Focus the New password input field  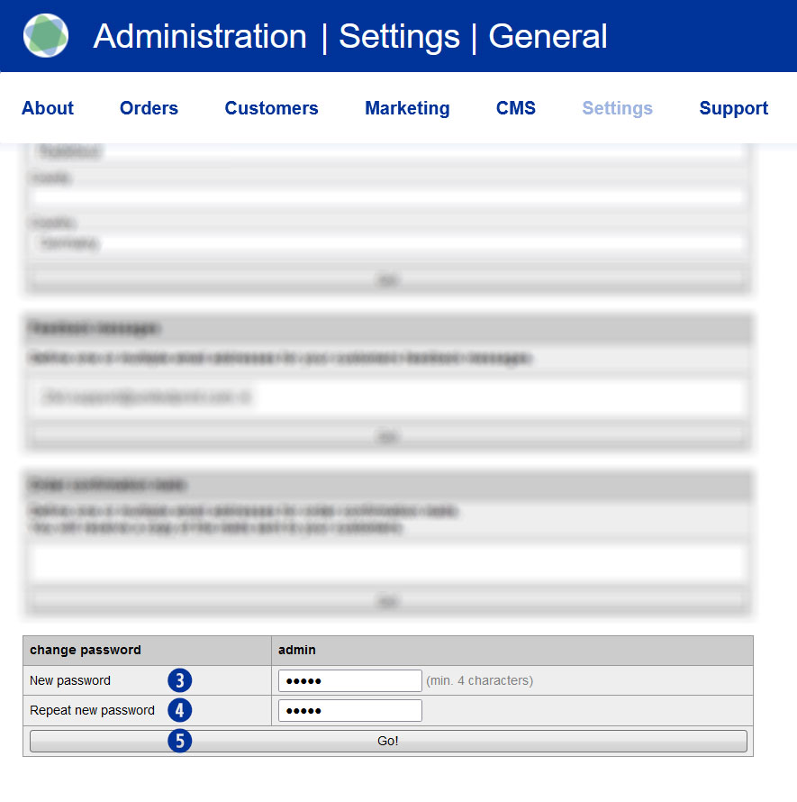[349, 680]
